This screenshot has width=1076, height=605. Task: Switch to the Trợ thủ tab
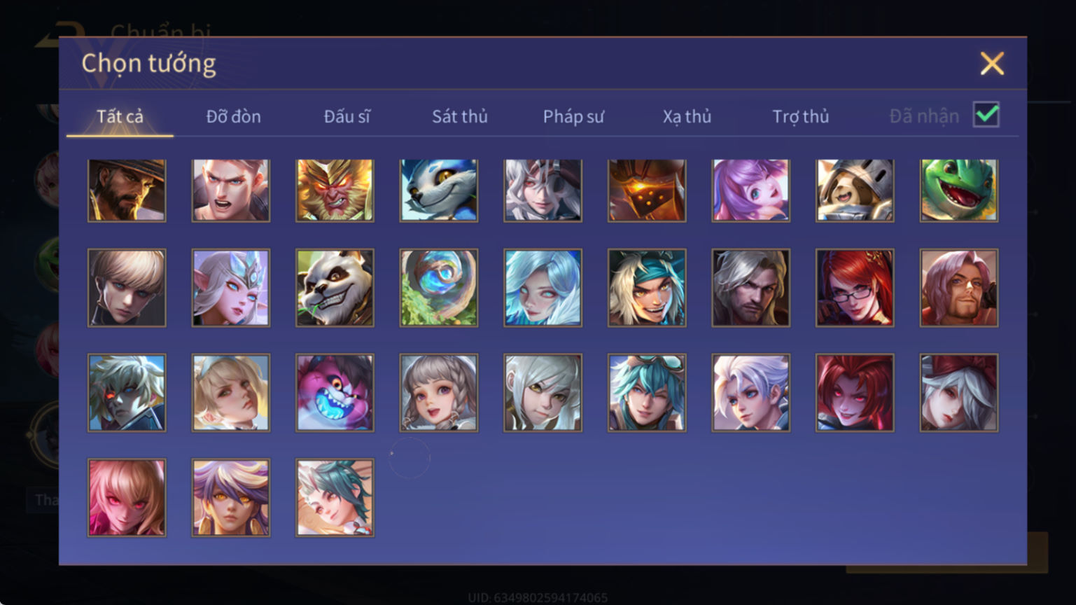(800, 116)
